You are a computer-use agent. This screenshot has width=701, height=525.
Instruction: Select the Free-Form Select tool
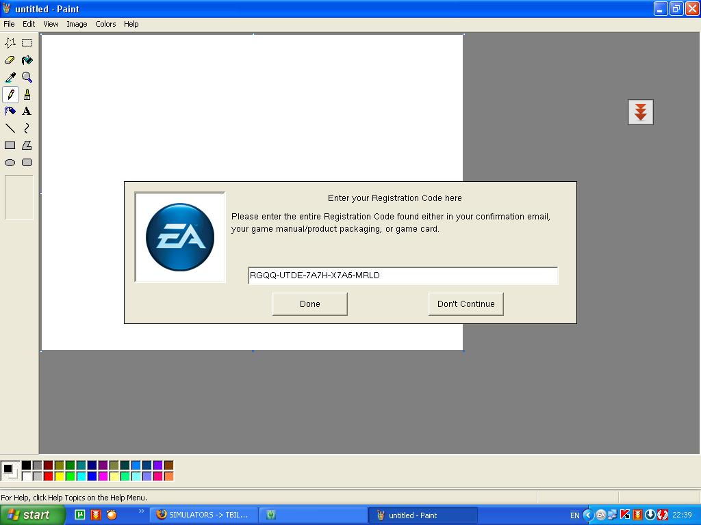(x=10, y=43)
